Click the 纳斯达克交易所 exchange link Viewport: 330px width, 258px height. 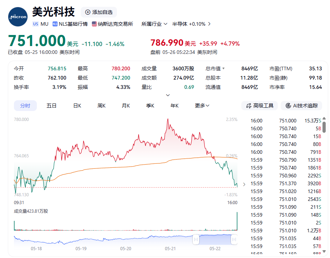click(115, 24)
